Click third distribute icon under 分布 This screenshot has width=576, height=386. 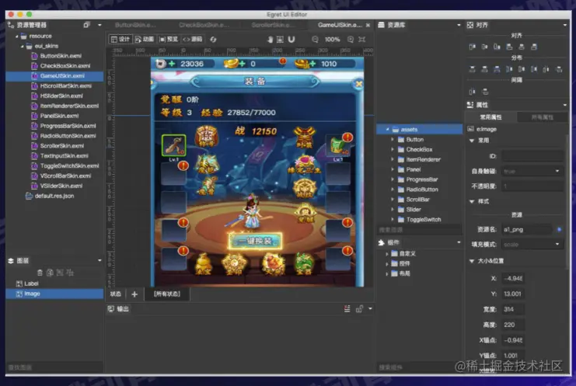point(497,69)
